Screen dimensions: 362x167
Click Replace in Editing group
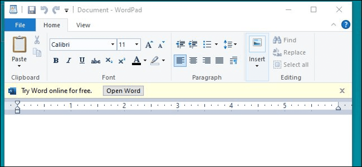click(289, 52)
